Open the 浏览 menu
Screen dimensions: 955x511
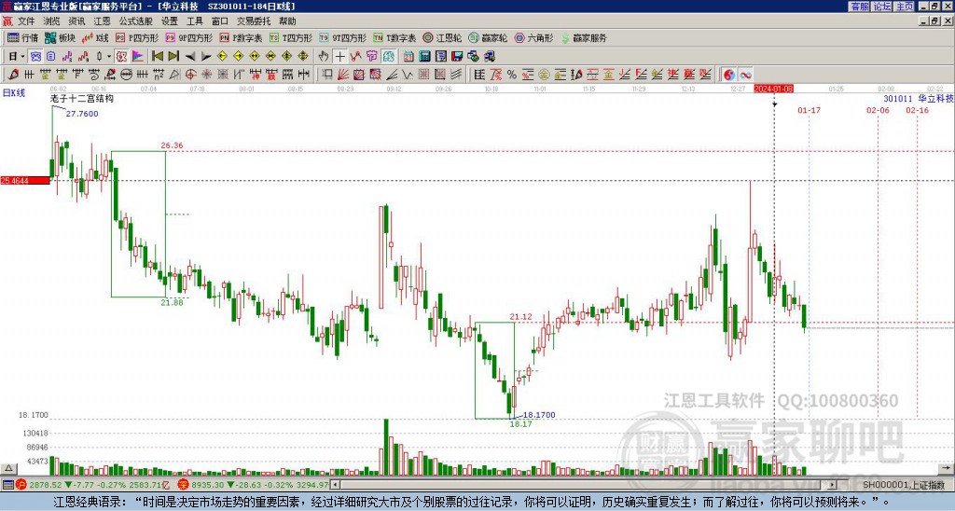coord(51,21)
